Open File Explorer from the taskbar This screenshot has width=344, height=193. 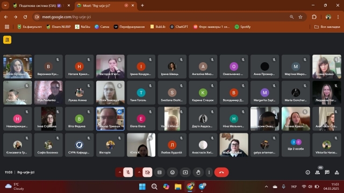(x=178, y=187)
